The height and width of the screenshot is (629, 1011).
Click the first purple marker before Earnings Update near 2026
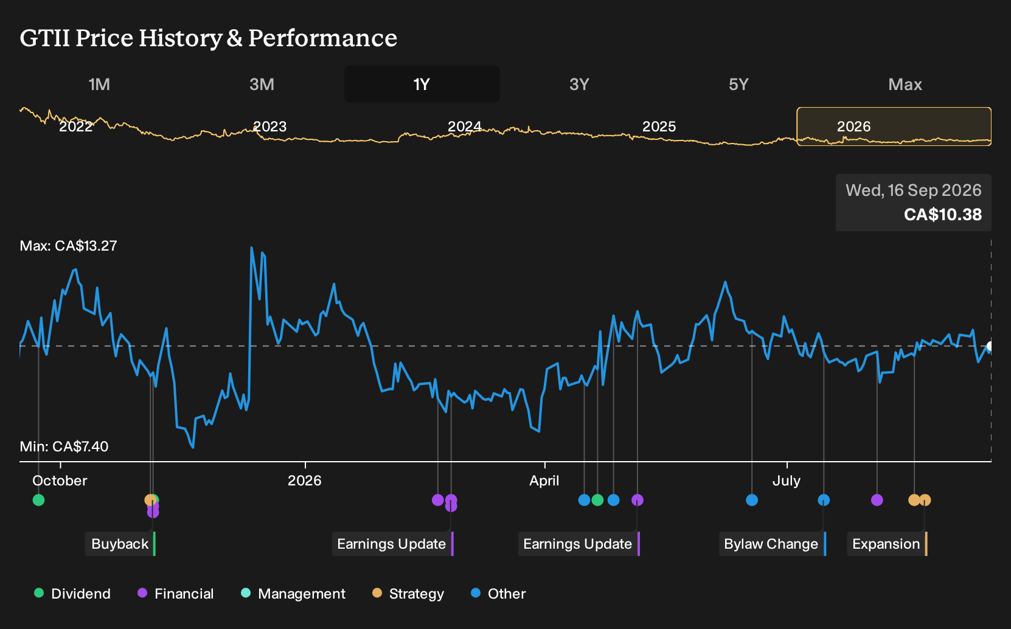pos(438,500)
